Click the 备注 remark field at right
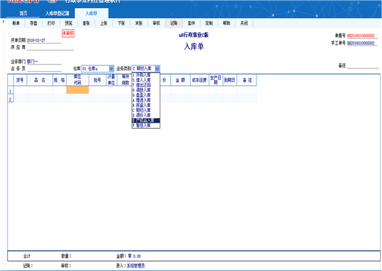This screenshot has width=382, height=271. coord(363,66)
